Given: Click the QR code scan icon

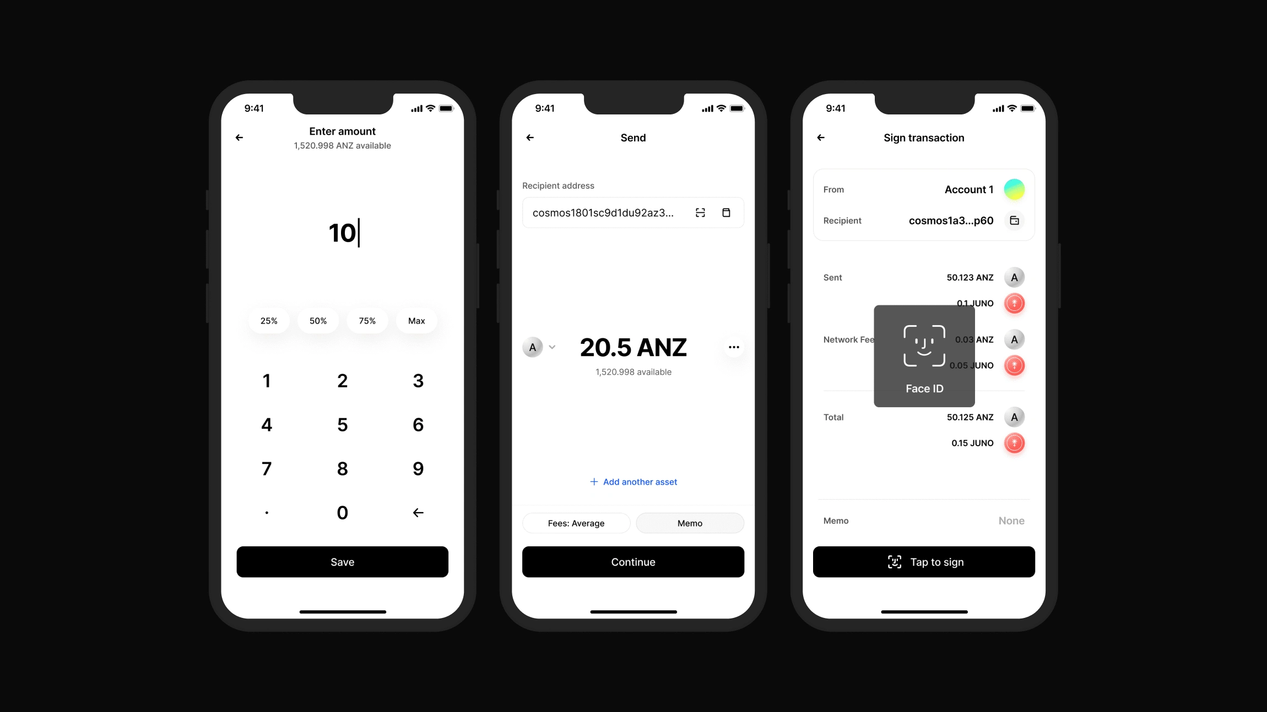Looking at the screenshot, I should click(x=701, y=212).
